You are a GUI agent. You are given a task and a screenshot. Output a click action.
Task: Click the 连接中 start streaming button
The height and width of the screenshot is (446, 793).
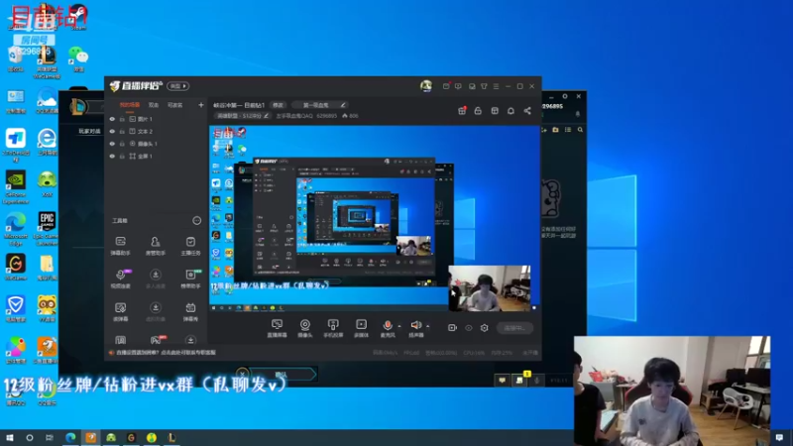(x=514, y=328)
